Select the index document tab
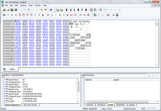161x111 pixels. coord(10,69)
